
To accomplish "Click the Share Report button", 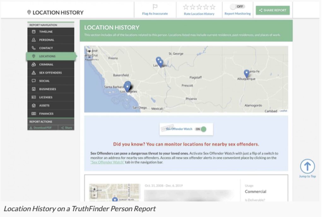I will pyautogui.click(x=273, y=10).
